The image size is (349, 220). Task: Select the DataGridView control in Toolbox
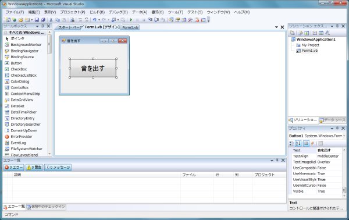click(22, 100)
